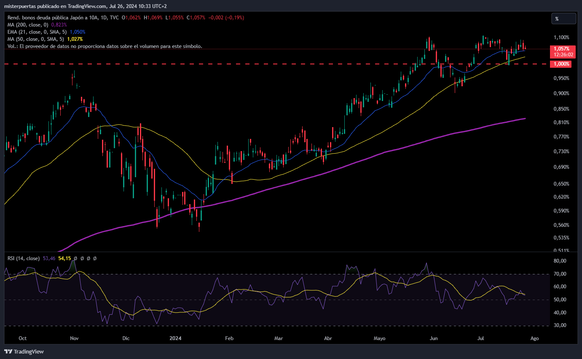
Task: Click the RSI 40,00 axis label
Action: point(560,313)
